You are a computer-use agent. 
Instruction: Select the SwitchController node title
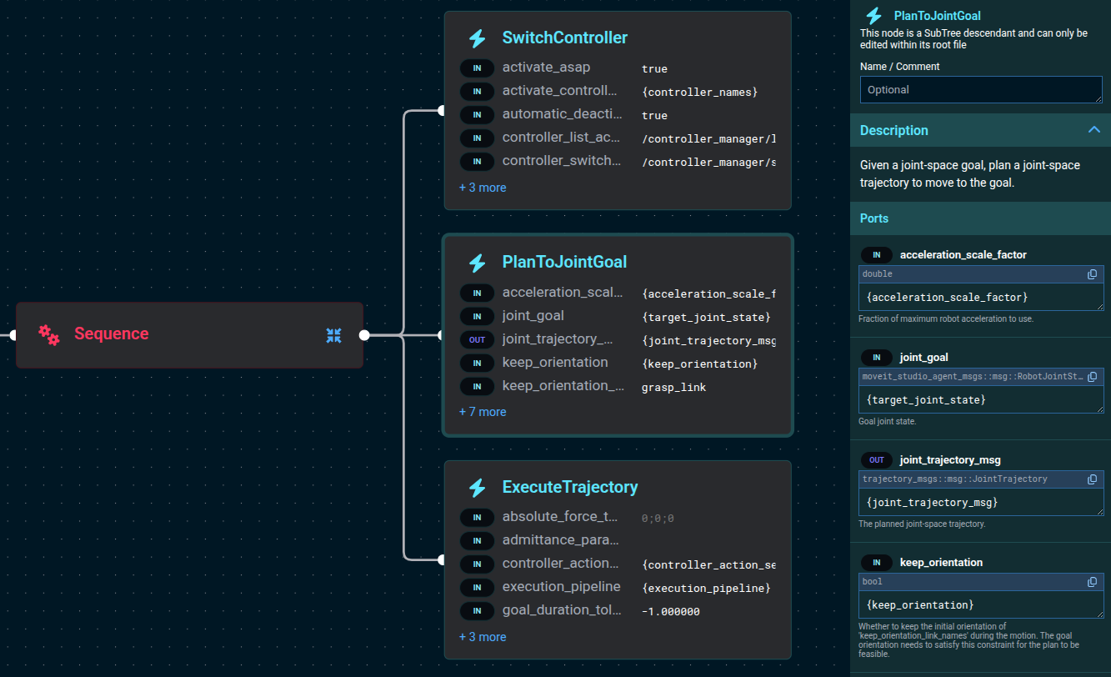(x=564, y=38)
